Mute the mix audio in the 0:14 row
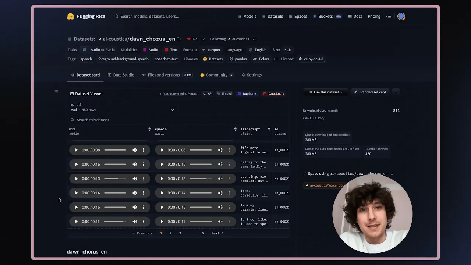Screen dimensions: 471x265 135,193
